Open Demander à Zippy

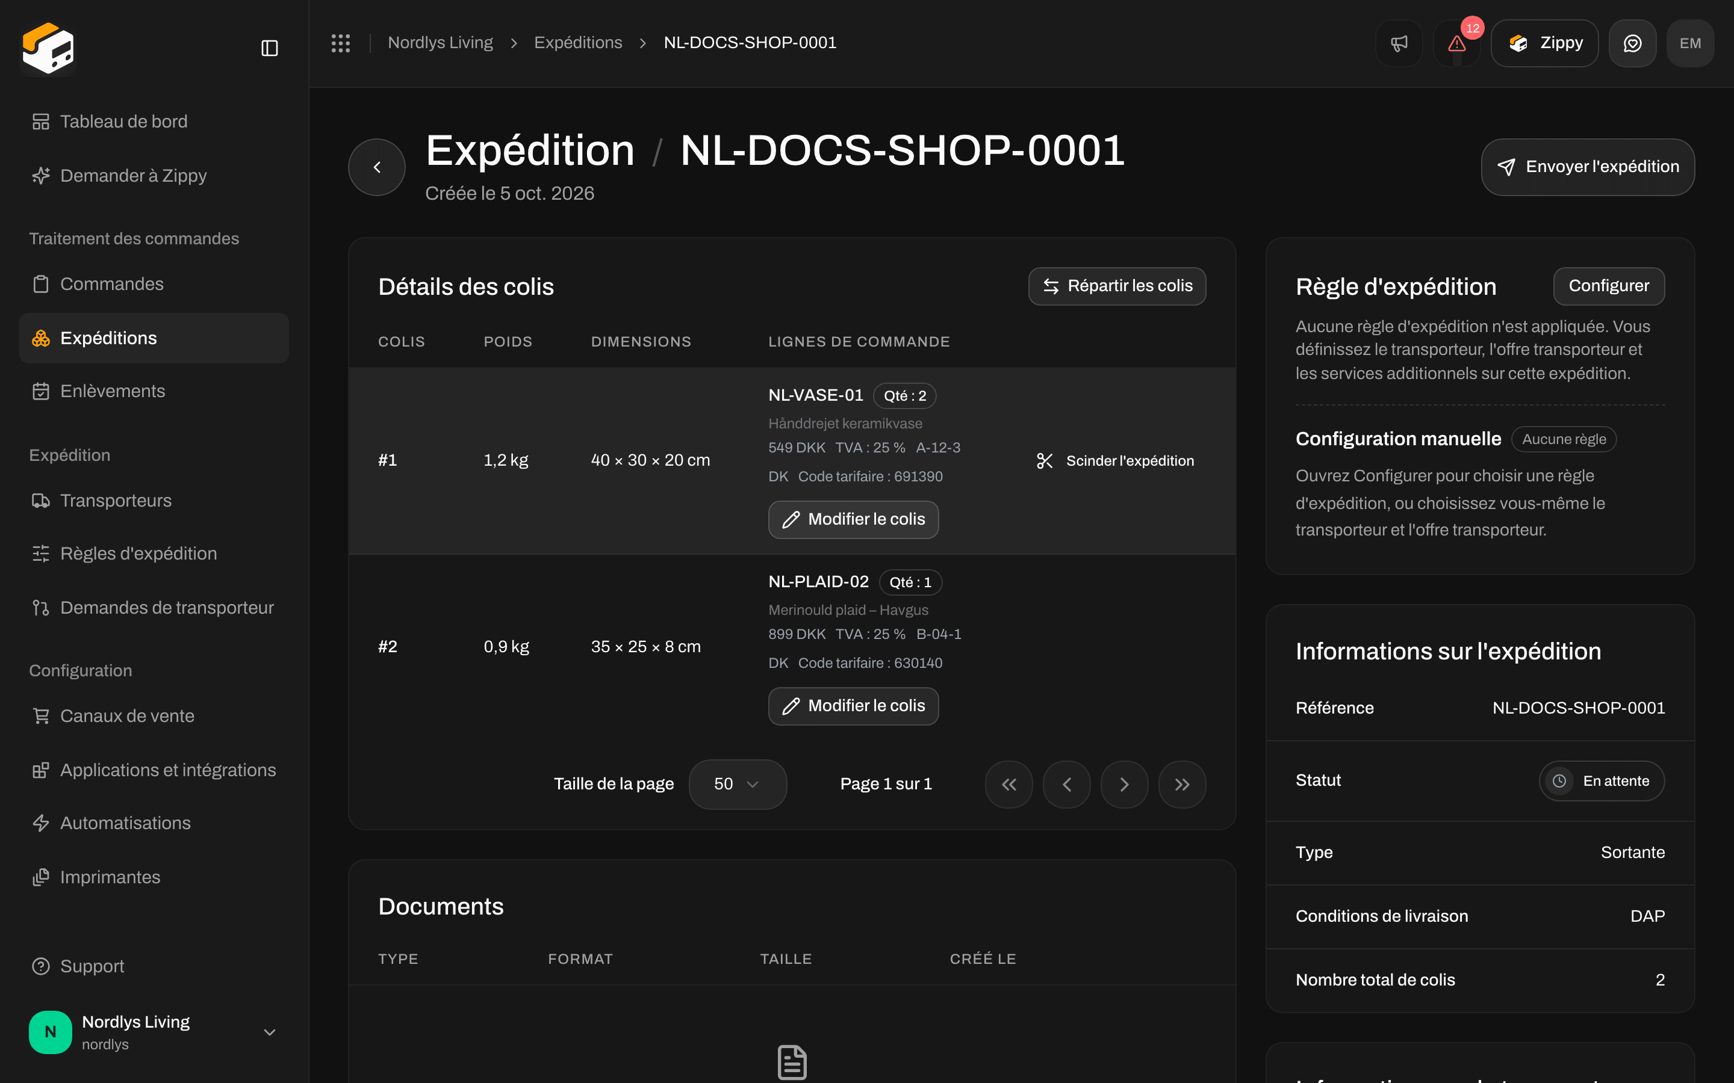(154, 176)
